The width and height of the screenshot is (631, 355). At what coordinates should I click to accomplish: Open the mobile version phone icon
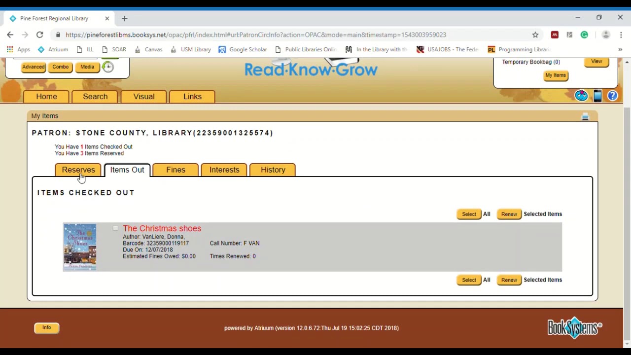(597, 96)
